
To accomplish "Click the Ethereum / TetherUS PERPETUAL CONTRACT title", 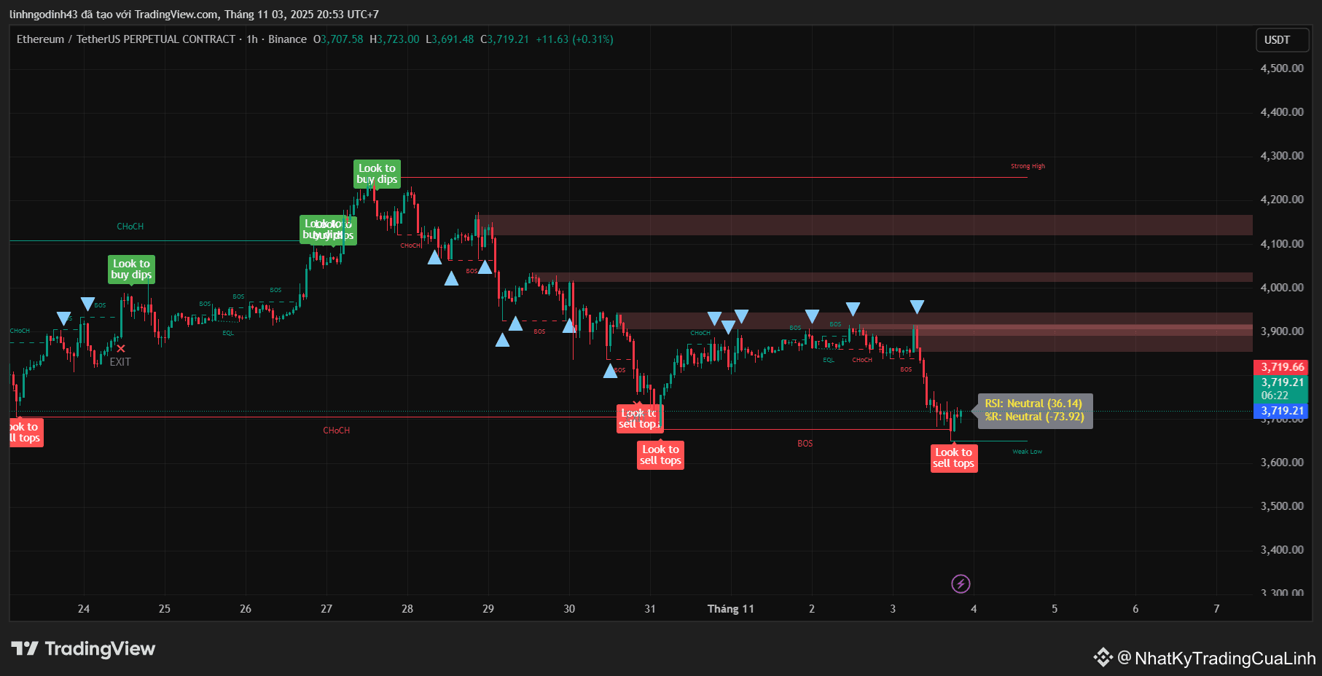I will tap(126, 39).
